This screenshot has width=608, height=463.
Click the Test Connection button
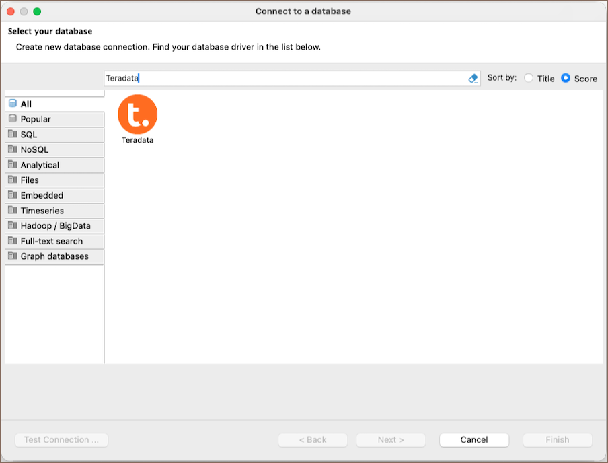coord(61,440)
